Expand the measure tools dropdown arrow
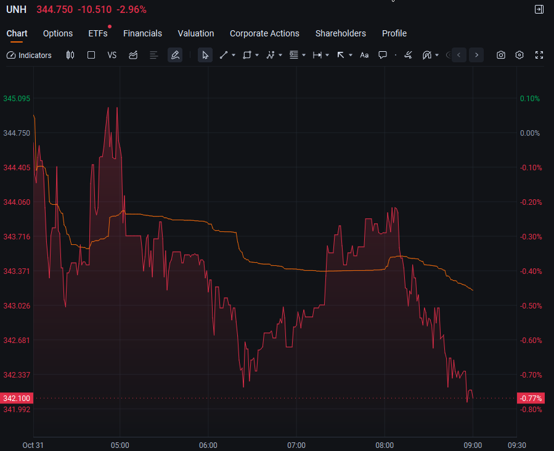This screenshot has height=451, width=554. coord(327,55)
